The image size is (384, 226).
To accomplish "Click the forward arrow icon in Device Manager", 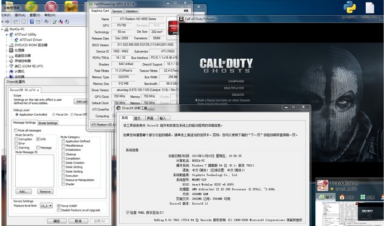I will coord(7,22).
